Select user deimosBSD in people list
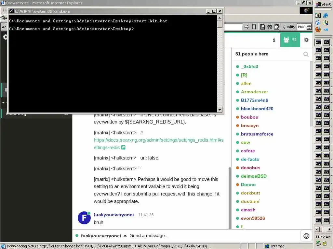Screen dimensions: 333x249 click(254, 176)
